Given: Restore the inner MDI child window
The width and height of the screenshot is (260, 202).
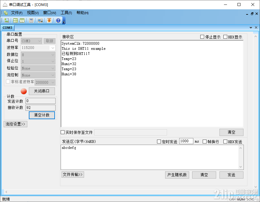Looking at the screenshot, I should [x=252, y=14].
